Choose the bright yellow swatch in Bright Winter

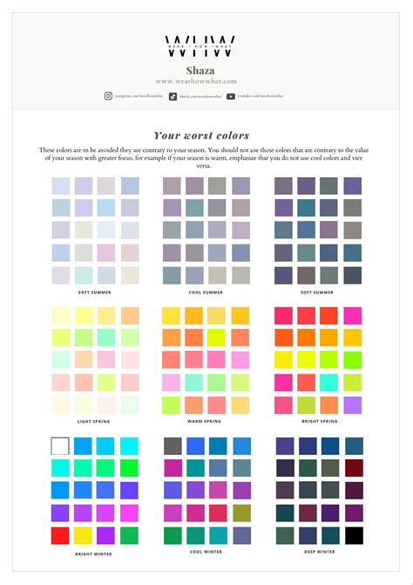83,535
